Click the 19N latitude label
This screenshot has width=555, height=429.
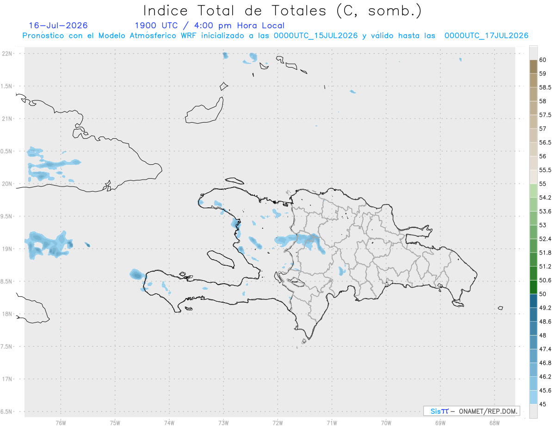pyautogui.click(x=7, y=249)
